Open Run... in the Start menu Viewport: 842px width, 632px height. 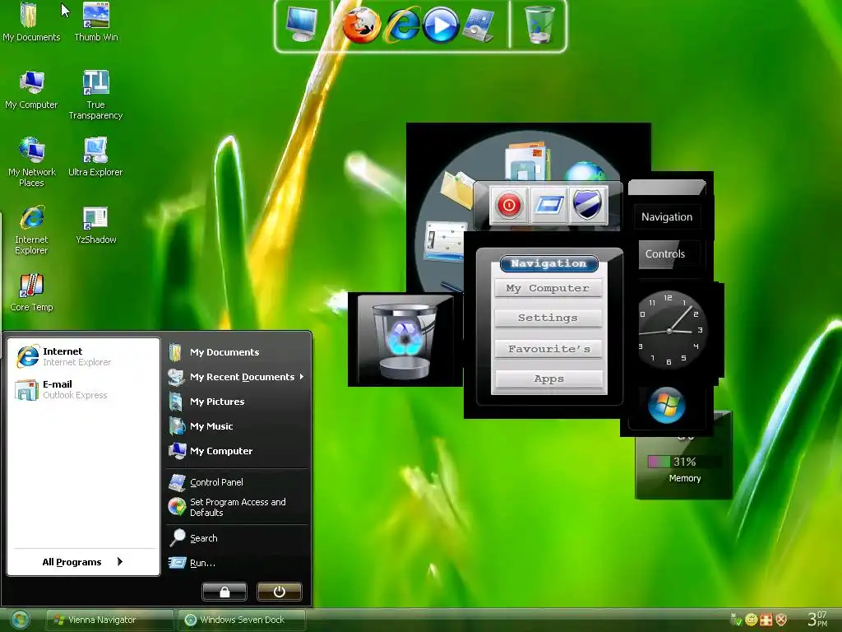[236, 563]
